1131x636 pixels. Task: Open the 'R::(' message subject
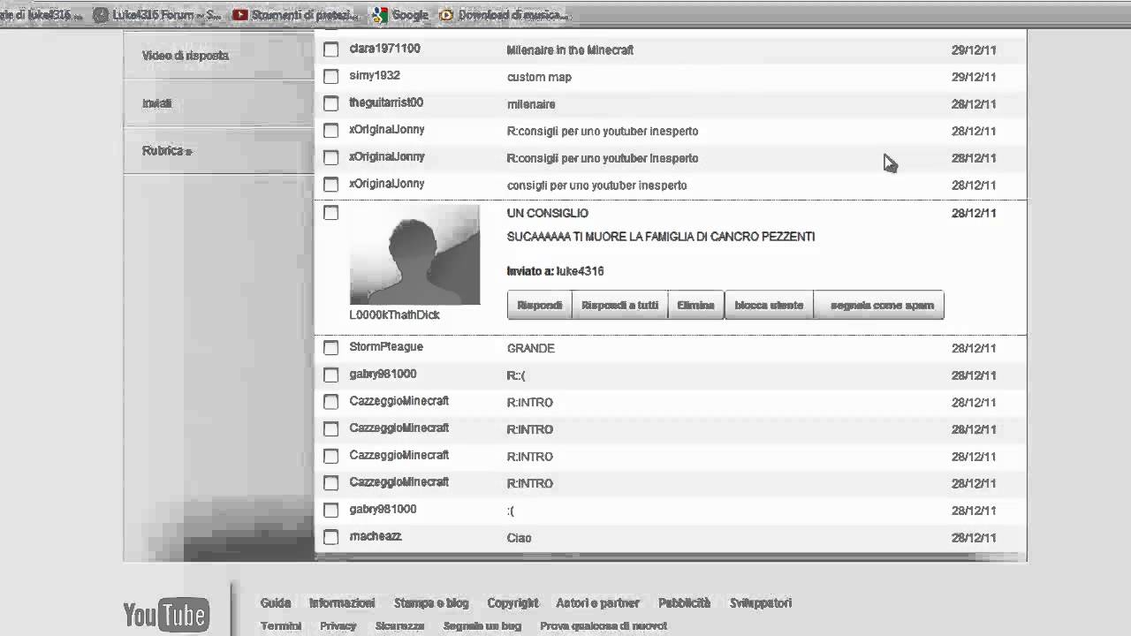(x=516, y=375)
